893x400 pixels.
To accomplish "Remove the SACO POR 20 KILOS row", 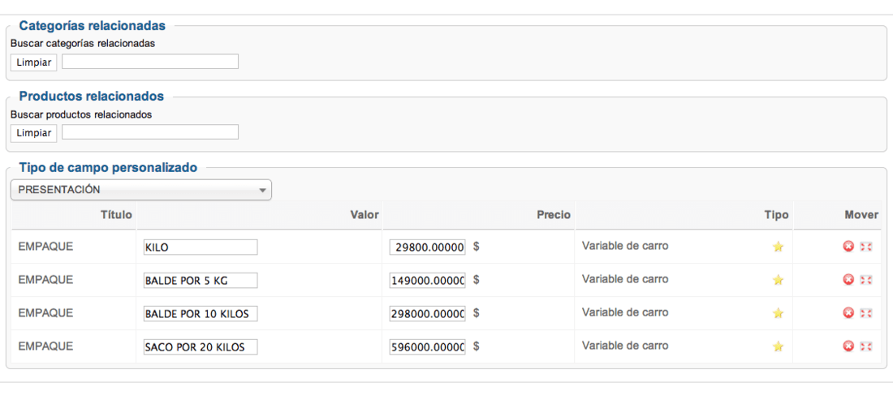I will click(x=848, y=346).
